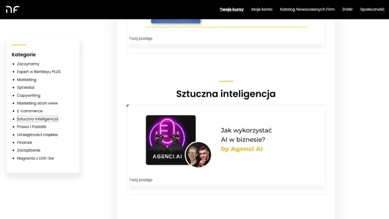The image size is (389, 219).
Task: Click the Sztuczna inteligencja section heading
Action: [x=226, y=94]
